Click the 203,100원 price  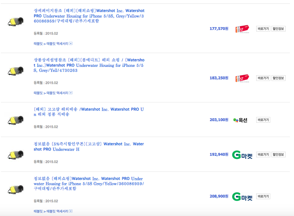(218, 120)
